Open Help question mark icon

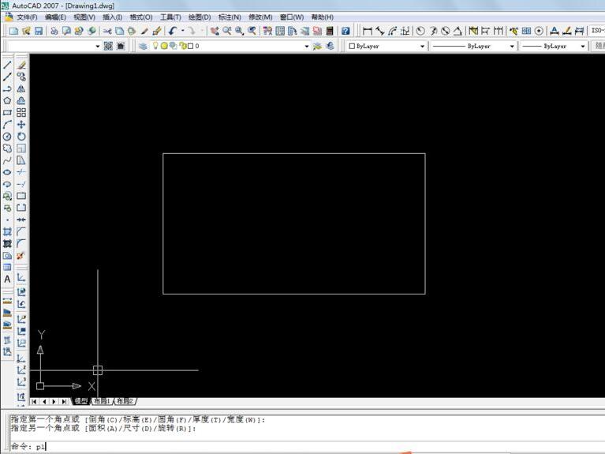[x=345, y=31]
